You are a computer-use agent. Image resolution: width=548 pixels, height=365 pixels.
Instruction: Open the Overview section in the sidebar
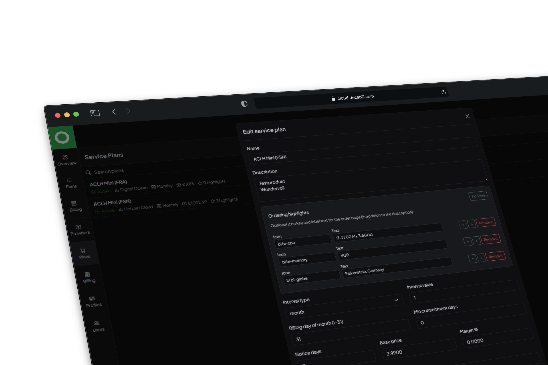coord(67,161)
